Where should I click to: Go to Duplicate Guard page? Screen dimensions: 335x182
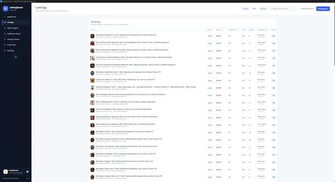pos(15,34)
